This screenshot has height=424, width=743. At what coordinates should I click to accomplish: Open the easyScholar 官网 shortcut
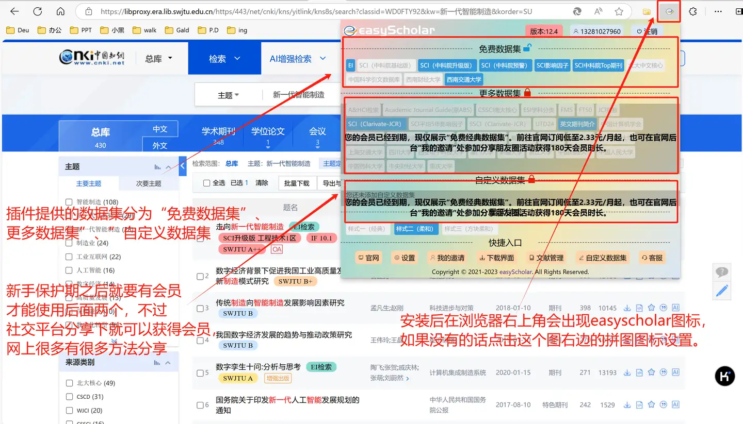[x=369, y=258]
